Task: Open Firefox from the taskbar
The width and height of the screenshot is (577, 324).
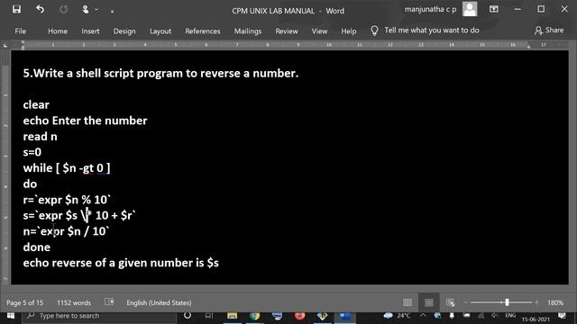Action: click(x=300, y=316)
